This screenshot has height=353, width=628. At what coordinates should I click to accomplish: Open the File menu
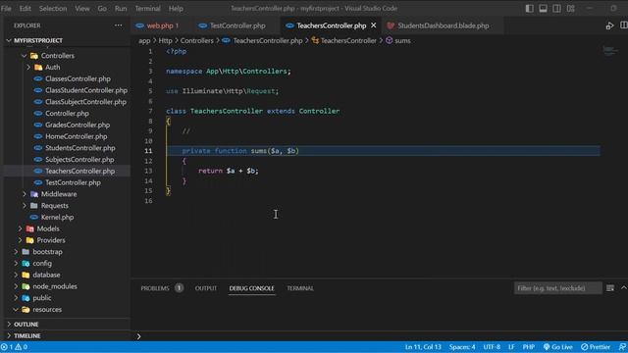tap(7, 9)
